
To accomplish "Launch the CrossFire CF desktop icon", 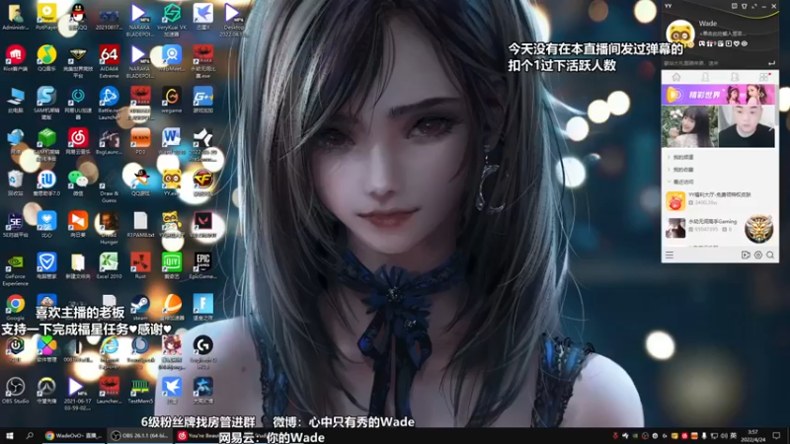I will [202, 183].
